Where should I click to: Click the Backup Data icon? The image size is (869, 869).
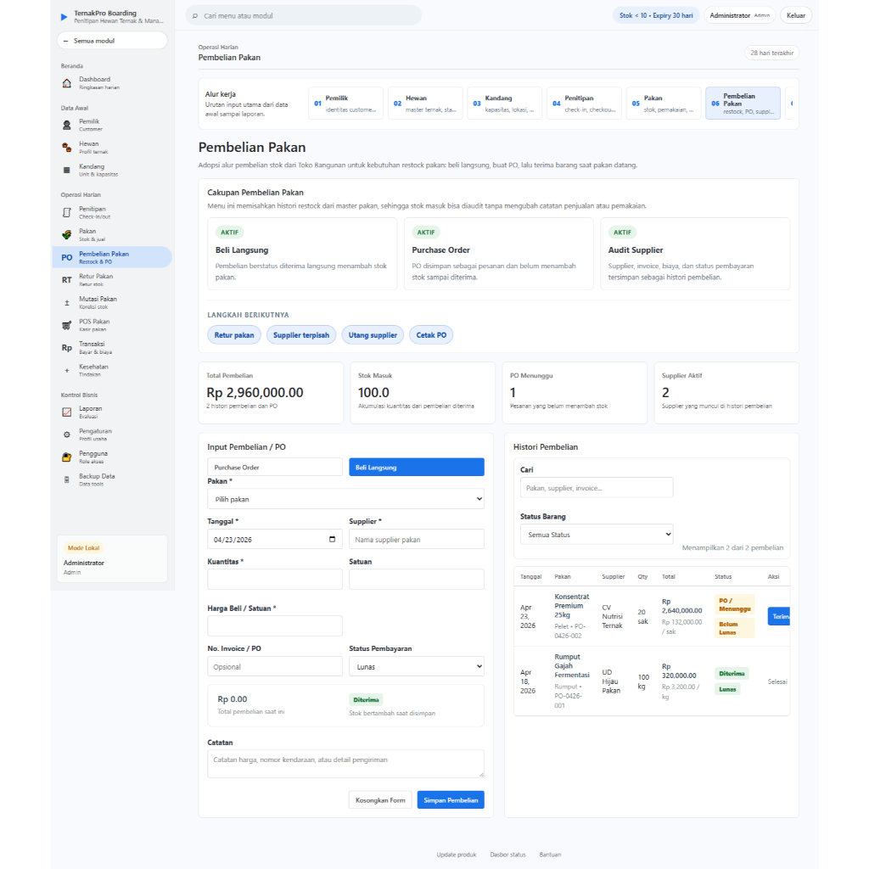tap(66, 480)
